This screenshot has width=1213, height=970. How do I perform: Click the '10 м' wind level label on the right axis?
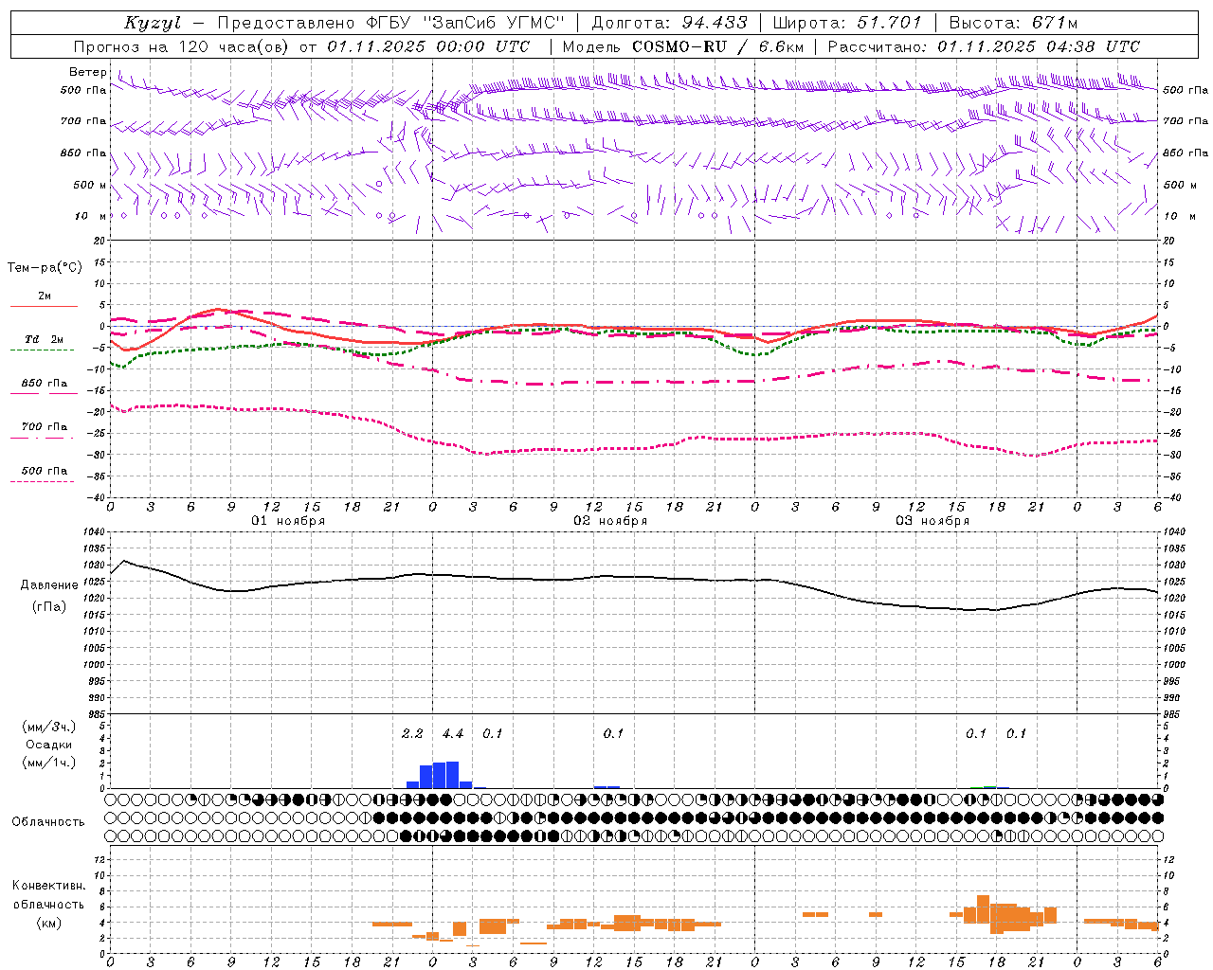click(x=1179, y=216)
